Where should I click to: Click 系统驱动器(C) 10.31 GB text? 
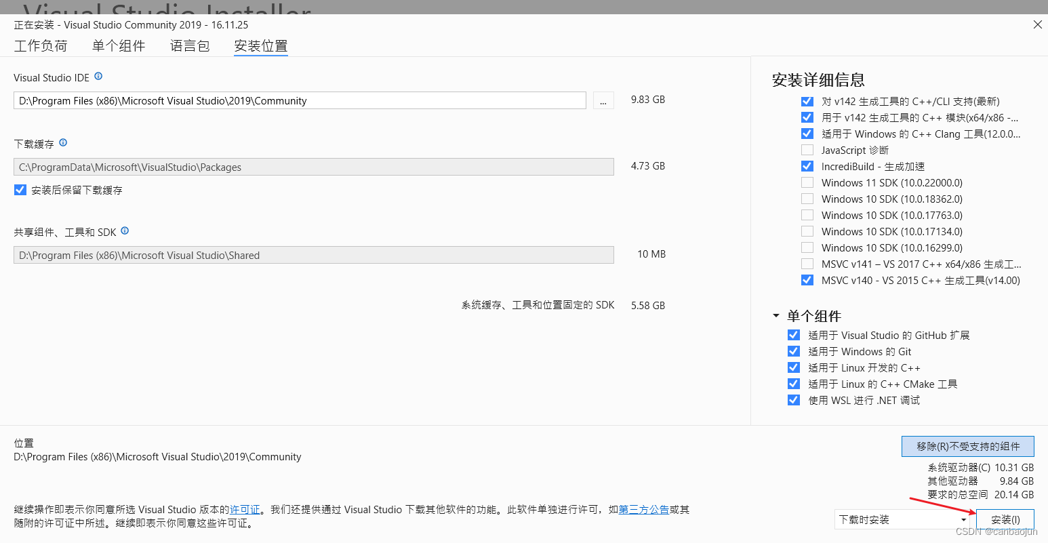pyautogui.click(x=981, y=468)
